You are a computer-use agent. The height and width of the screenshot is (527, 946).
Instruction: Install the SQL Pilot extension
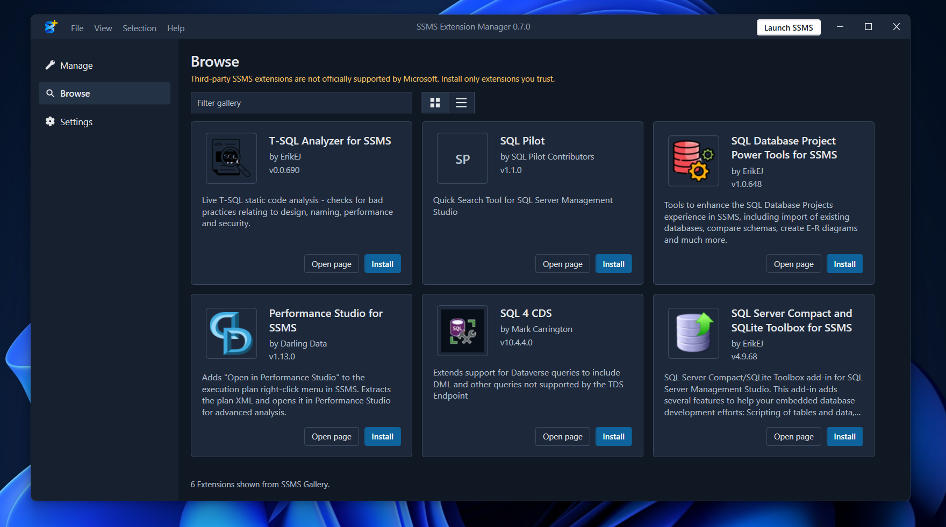tap(614, 264)
